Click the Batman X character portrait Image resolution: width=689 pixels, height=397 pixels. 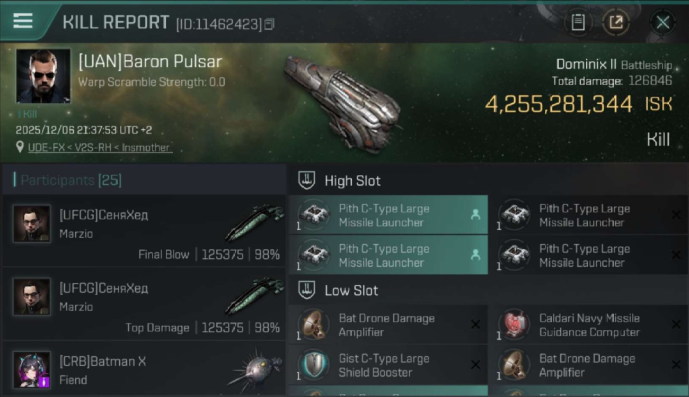point(32,369)
